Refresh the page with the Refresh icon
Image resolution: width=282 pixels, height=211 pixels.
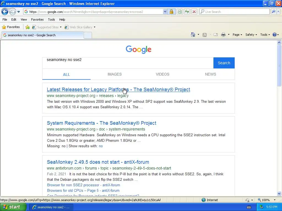[x=187, y=12]
